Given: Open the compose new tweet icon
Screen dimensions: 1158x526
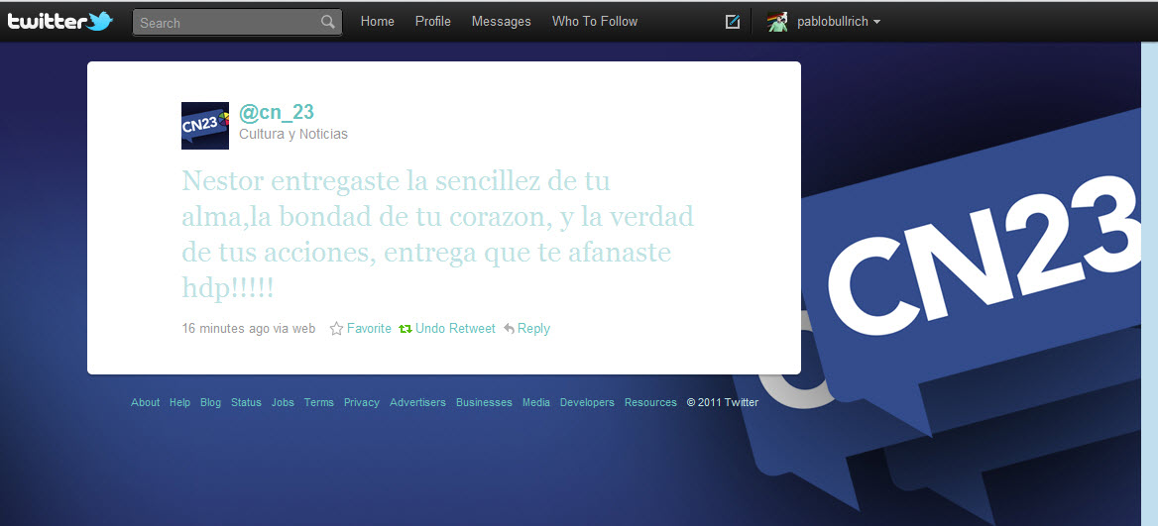Looking at the screenshot, I should (733, 22).
